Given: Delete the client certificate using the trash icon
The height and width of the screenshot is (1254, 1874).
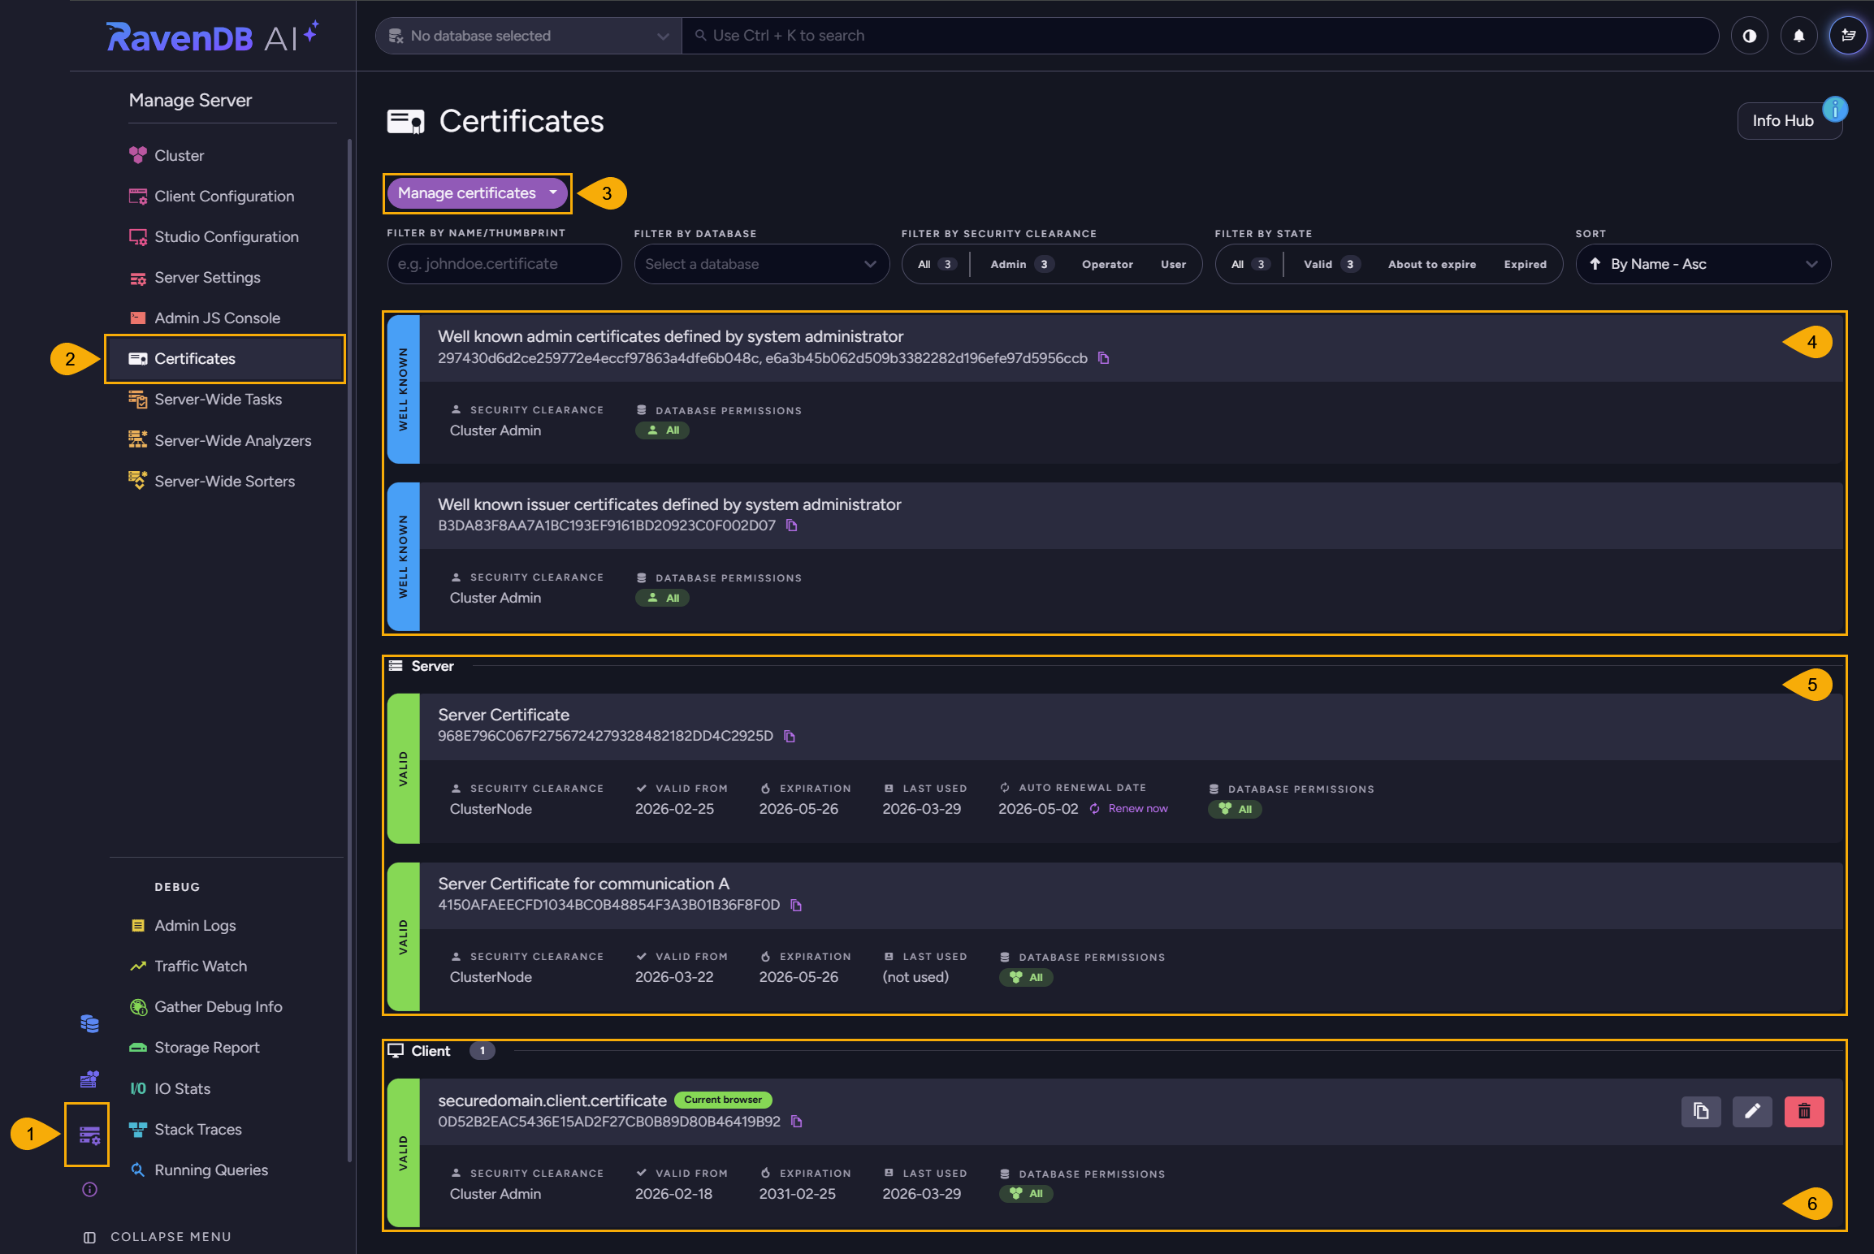Looking at the screenshot, I should pyautogui.click(x=1804, y=1111).
